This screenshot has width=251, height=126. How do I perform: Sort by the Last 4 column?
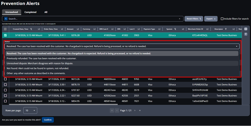pyautogui.click(x=139, y=29)
